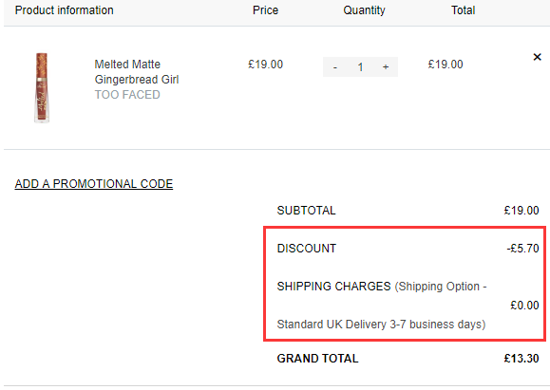Select the item row total £19.00
The height and width of the screenshot is (390, 550).
click(446, 65)
